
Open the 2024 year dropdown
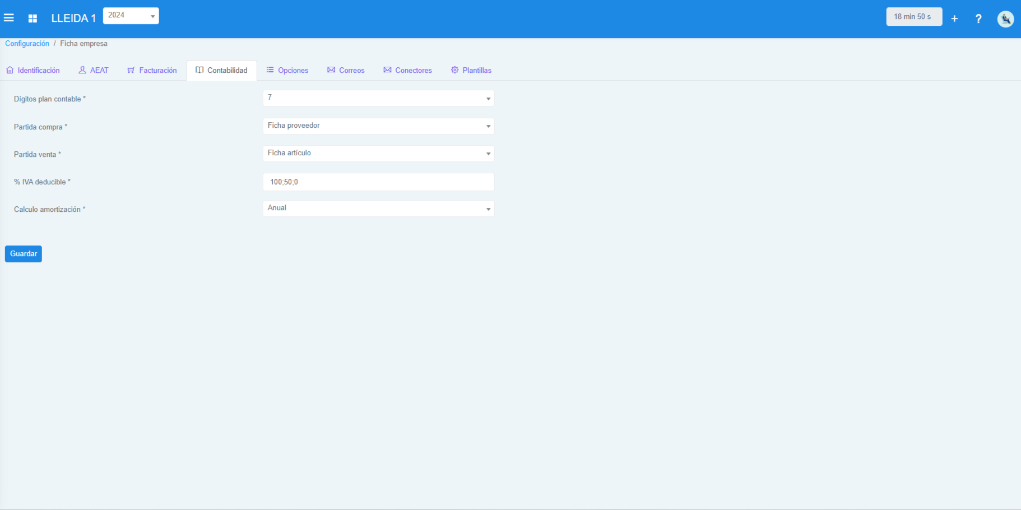(131, 16)
